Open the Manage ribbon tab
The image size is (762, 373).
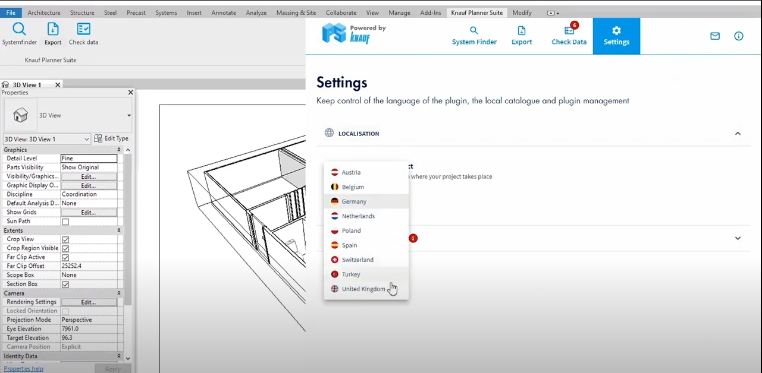point(400,12)
